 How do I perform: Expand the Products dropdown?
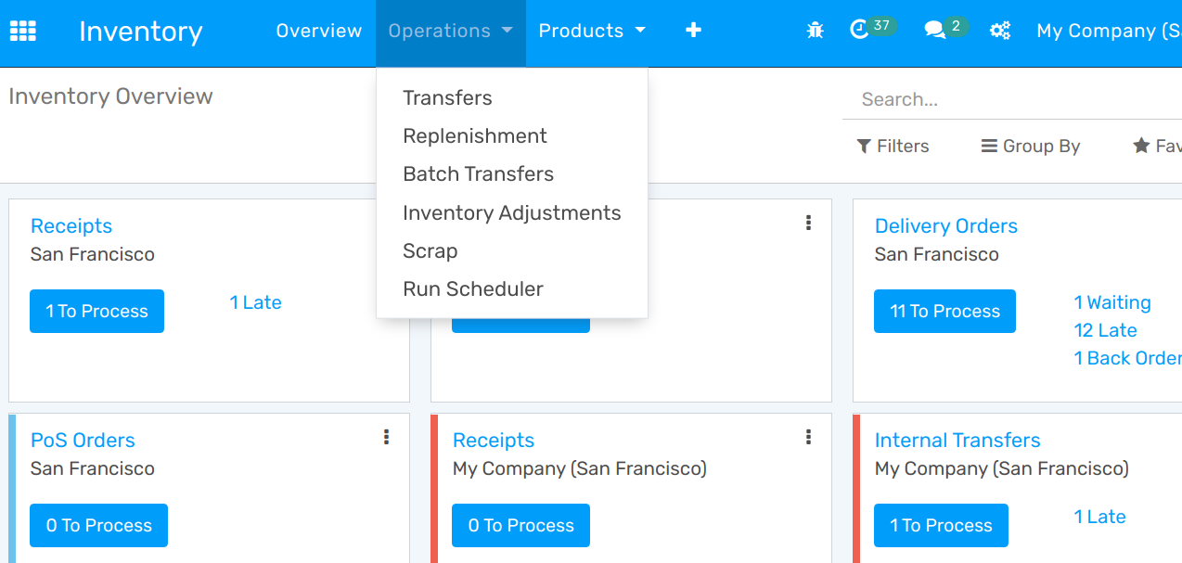click(x=591, y=30)
